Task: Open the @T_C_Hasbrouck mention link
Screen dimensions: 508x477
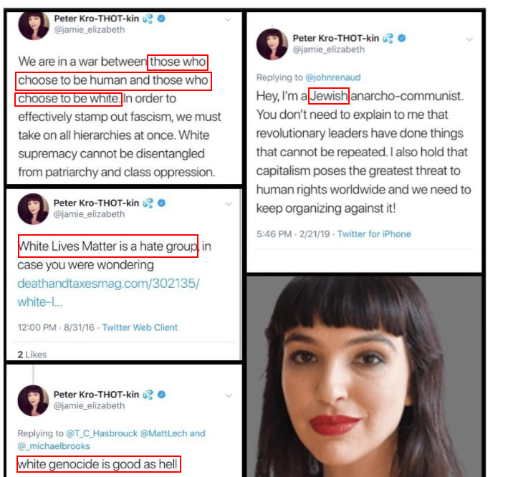Action: 102,433
